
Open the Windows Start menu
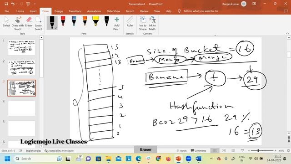coord(7,159)
